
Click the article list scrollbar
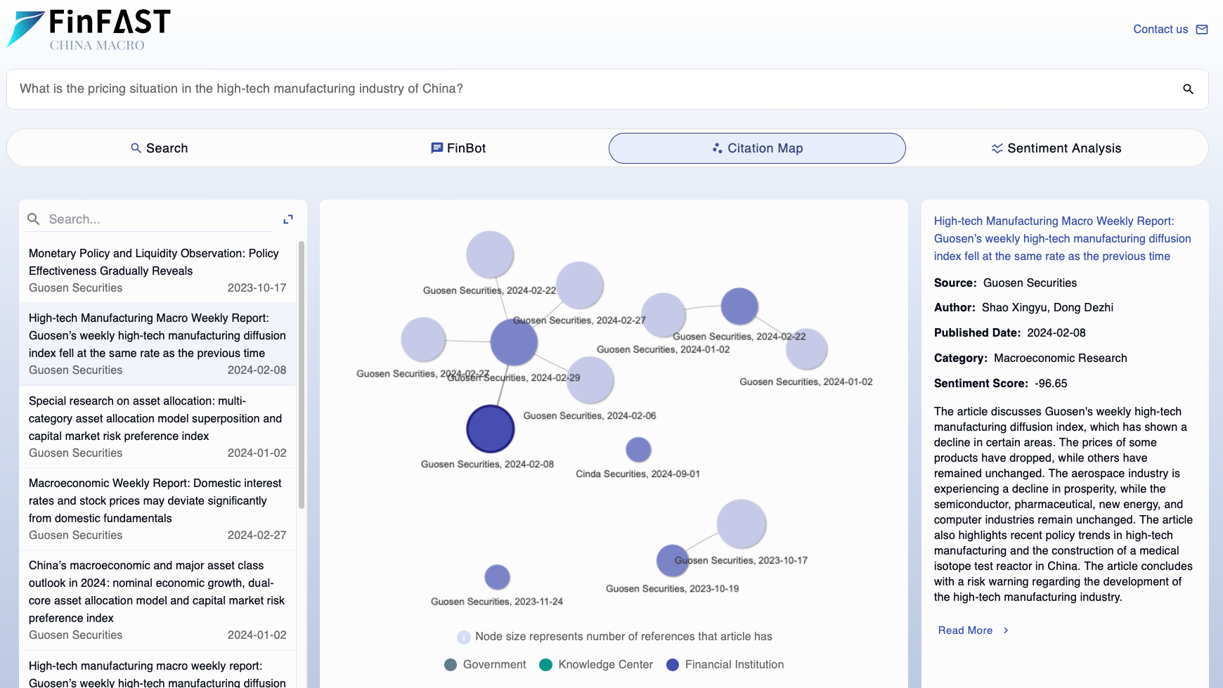[x=302, y=375]
